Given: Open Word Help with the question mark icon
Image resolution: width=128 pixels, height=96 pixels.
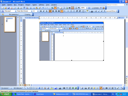Looking at the screenshot, I should click(x=89, y=8).
